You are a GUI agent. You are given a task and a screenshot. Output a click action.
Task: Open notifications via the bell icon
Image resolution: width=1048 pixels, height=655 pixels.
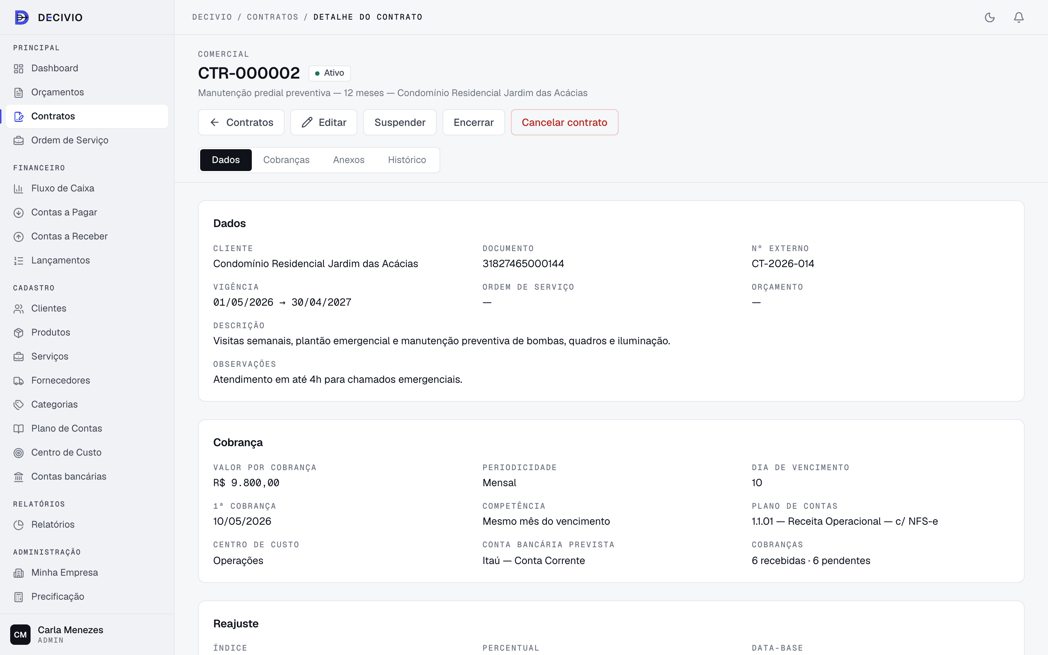coord(1019,17)
